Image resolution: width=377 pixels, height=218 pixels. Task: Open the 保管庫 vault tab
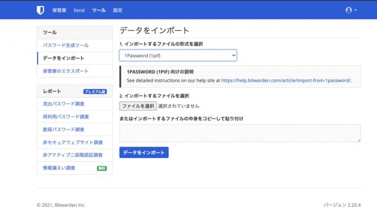[x=59, y=11]
